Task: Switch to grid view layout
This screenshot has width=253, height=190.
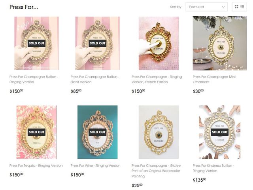Action: 236,7
